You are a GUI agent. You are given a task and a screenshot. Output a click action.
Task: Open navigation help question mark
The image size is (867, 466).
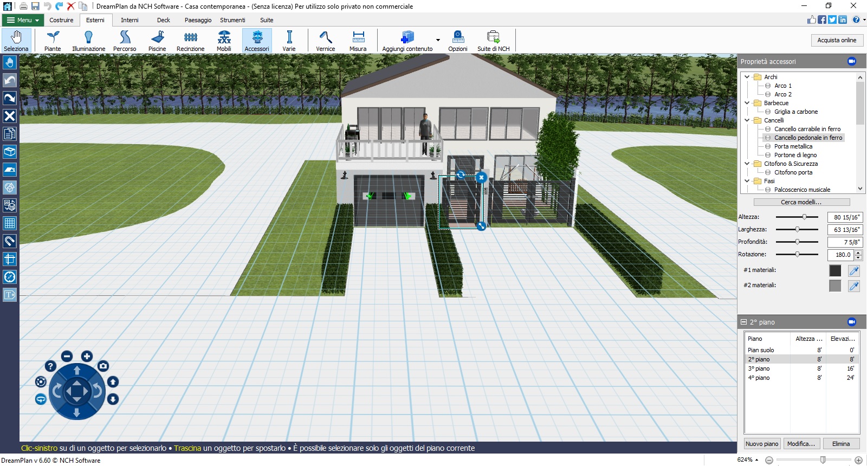click(x=50, y=366)
